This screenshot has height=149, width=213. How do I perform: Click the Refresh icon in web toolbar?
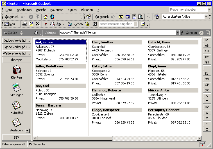click(37, 17)
